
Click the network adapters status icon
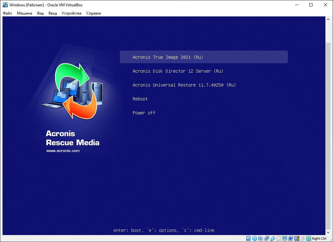point(267,239)
